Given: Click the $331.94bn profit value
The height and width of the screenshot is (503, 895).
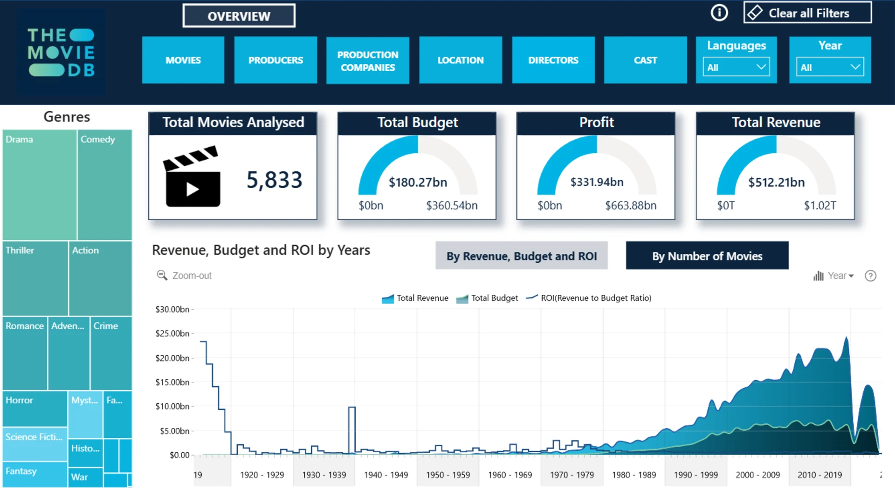Looking at the screenshot, I should pos(597,182).
